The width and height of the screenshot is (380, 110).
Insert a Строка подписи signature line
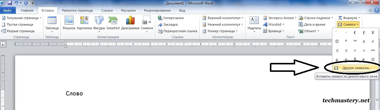tap(316, 18)
